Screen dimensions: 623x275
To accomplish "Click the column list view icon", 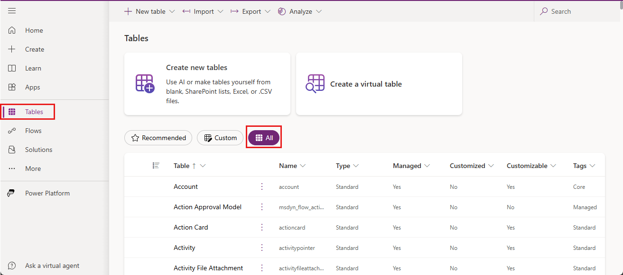I will (x=156, y=166).
